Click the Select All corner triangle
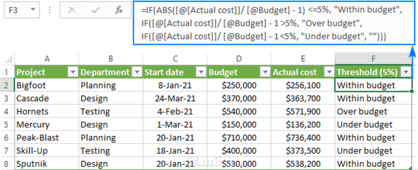Viewport: 418px width, 170px height. (8, 59)
